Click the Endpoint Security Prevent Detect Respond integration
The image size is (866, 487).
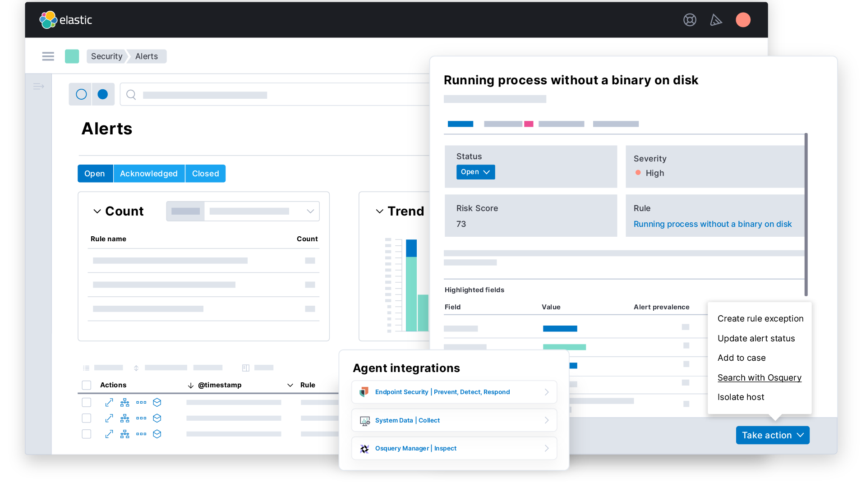coord(453,392)
